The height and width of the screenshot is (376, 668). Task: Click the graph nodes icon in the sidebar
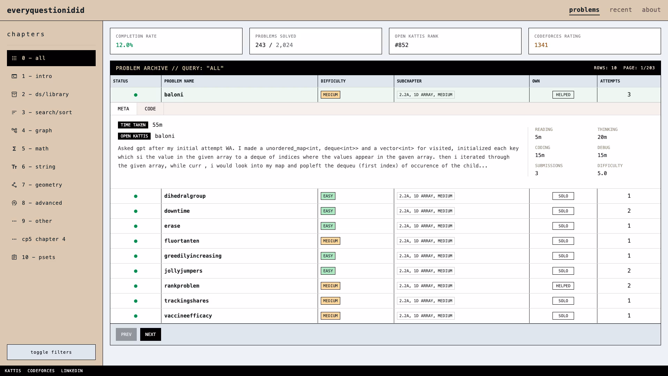(x=14, y=131)
